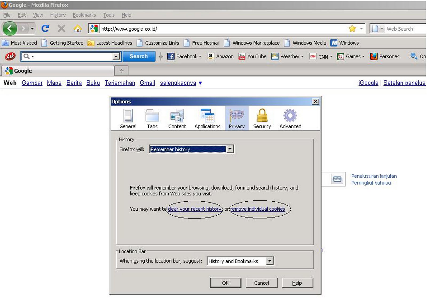Screen dimensions: 427x307
Task: Open a new tab with the plus button
Action: click(x=121, y=71)
